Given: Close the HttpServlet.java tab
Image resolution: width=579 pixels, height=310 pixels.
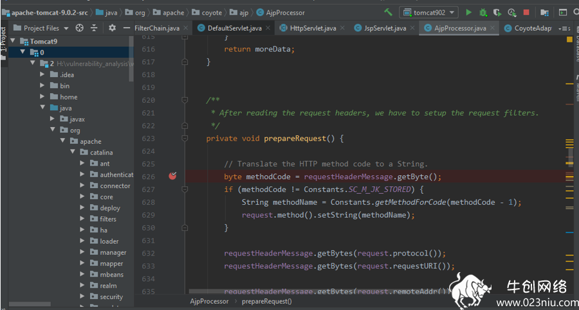Looking at the screenshot, I should 342,28.
